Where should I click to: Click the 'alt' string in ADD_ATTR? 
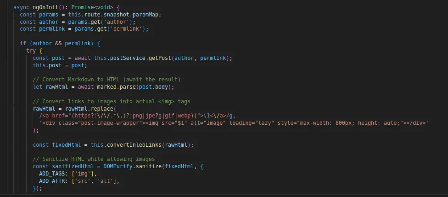(x=106, y=181)
